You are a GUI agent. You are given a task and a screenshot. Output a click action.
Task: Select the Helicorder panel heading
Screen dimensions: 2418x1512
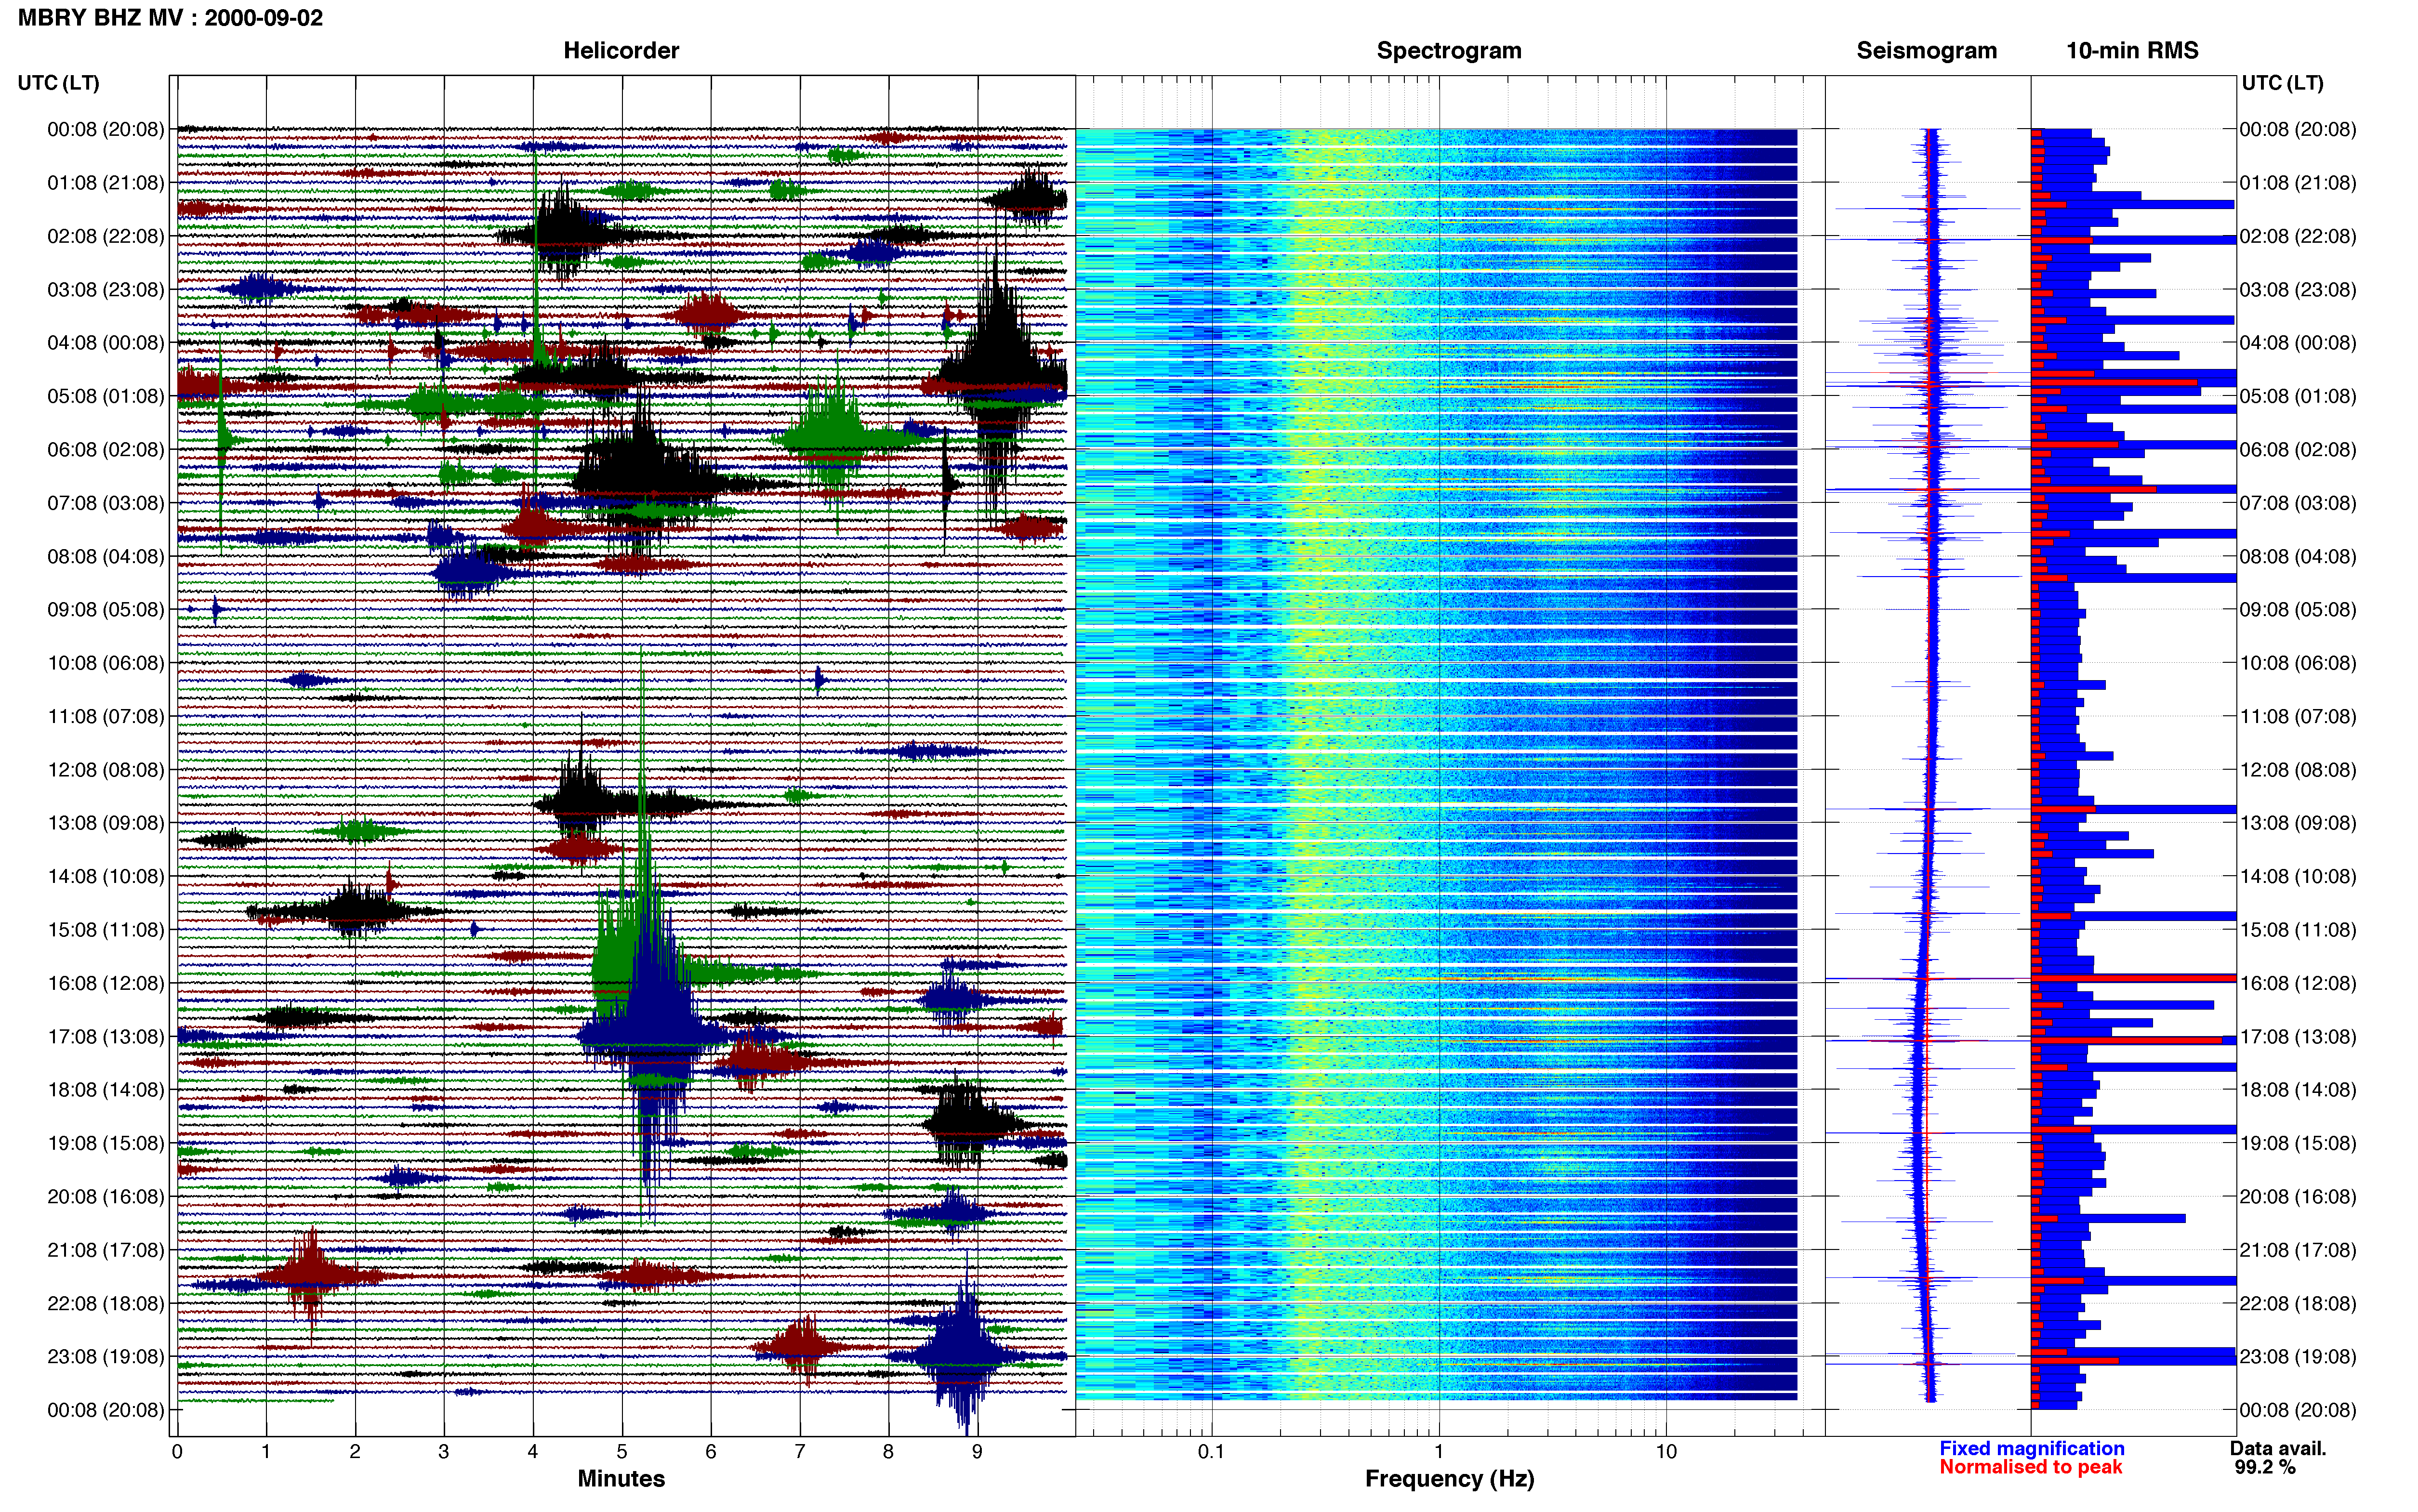coord(621,51)
